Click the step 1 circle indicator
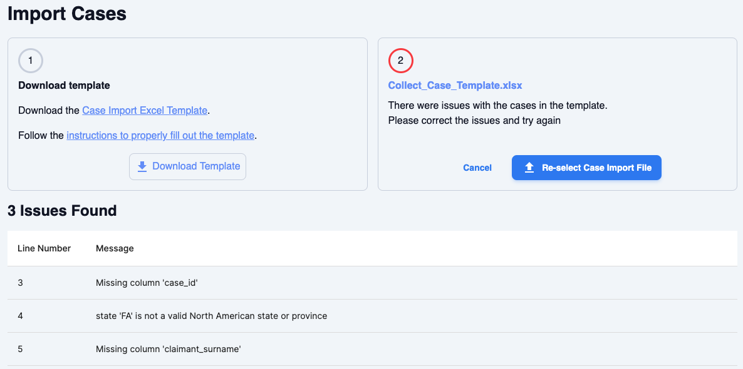Viewport: 743px width, 369px height. (31, 61)
